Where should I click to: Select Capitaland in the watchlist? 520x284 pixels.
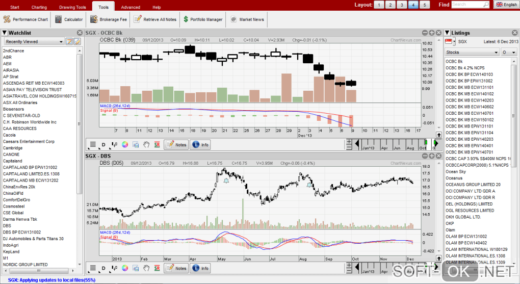(x=13, y=161)
